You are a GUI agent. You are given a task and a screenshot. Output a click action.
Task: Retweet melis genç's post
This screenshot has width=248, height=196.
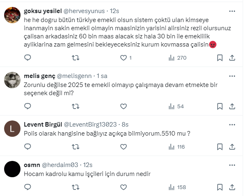(x=75, y=107)
